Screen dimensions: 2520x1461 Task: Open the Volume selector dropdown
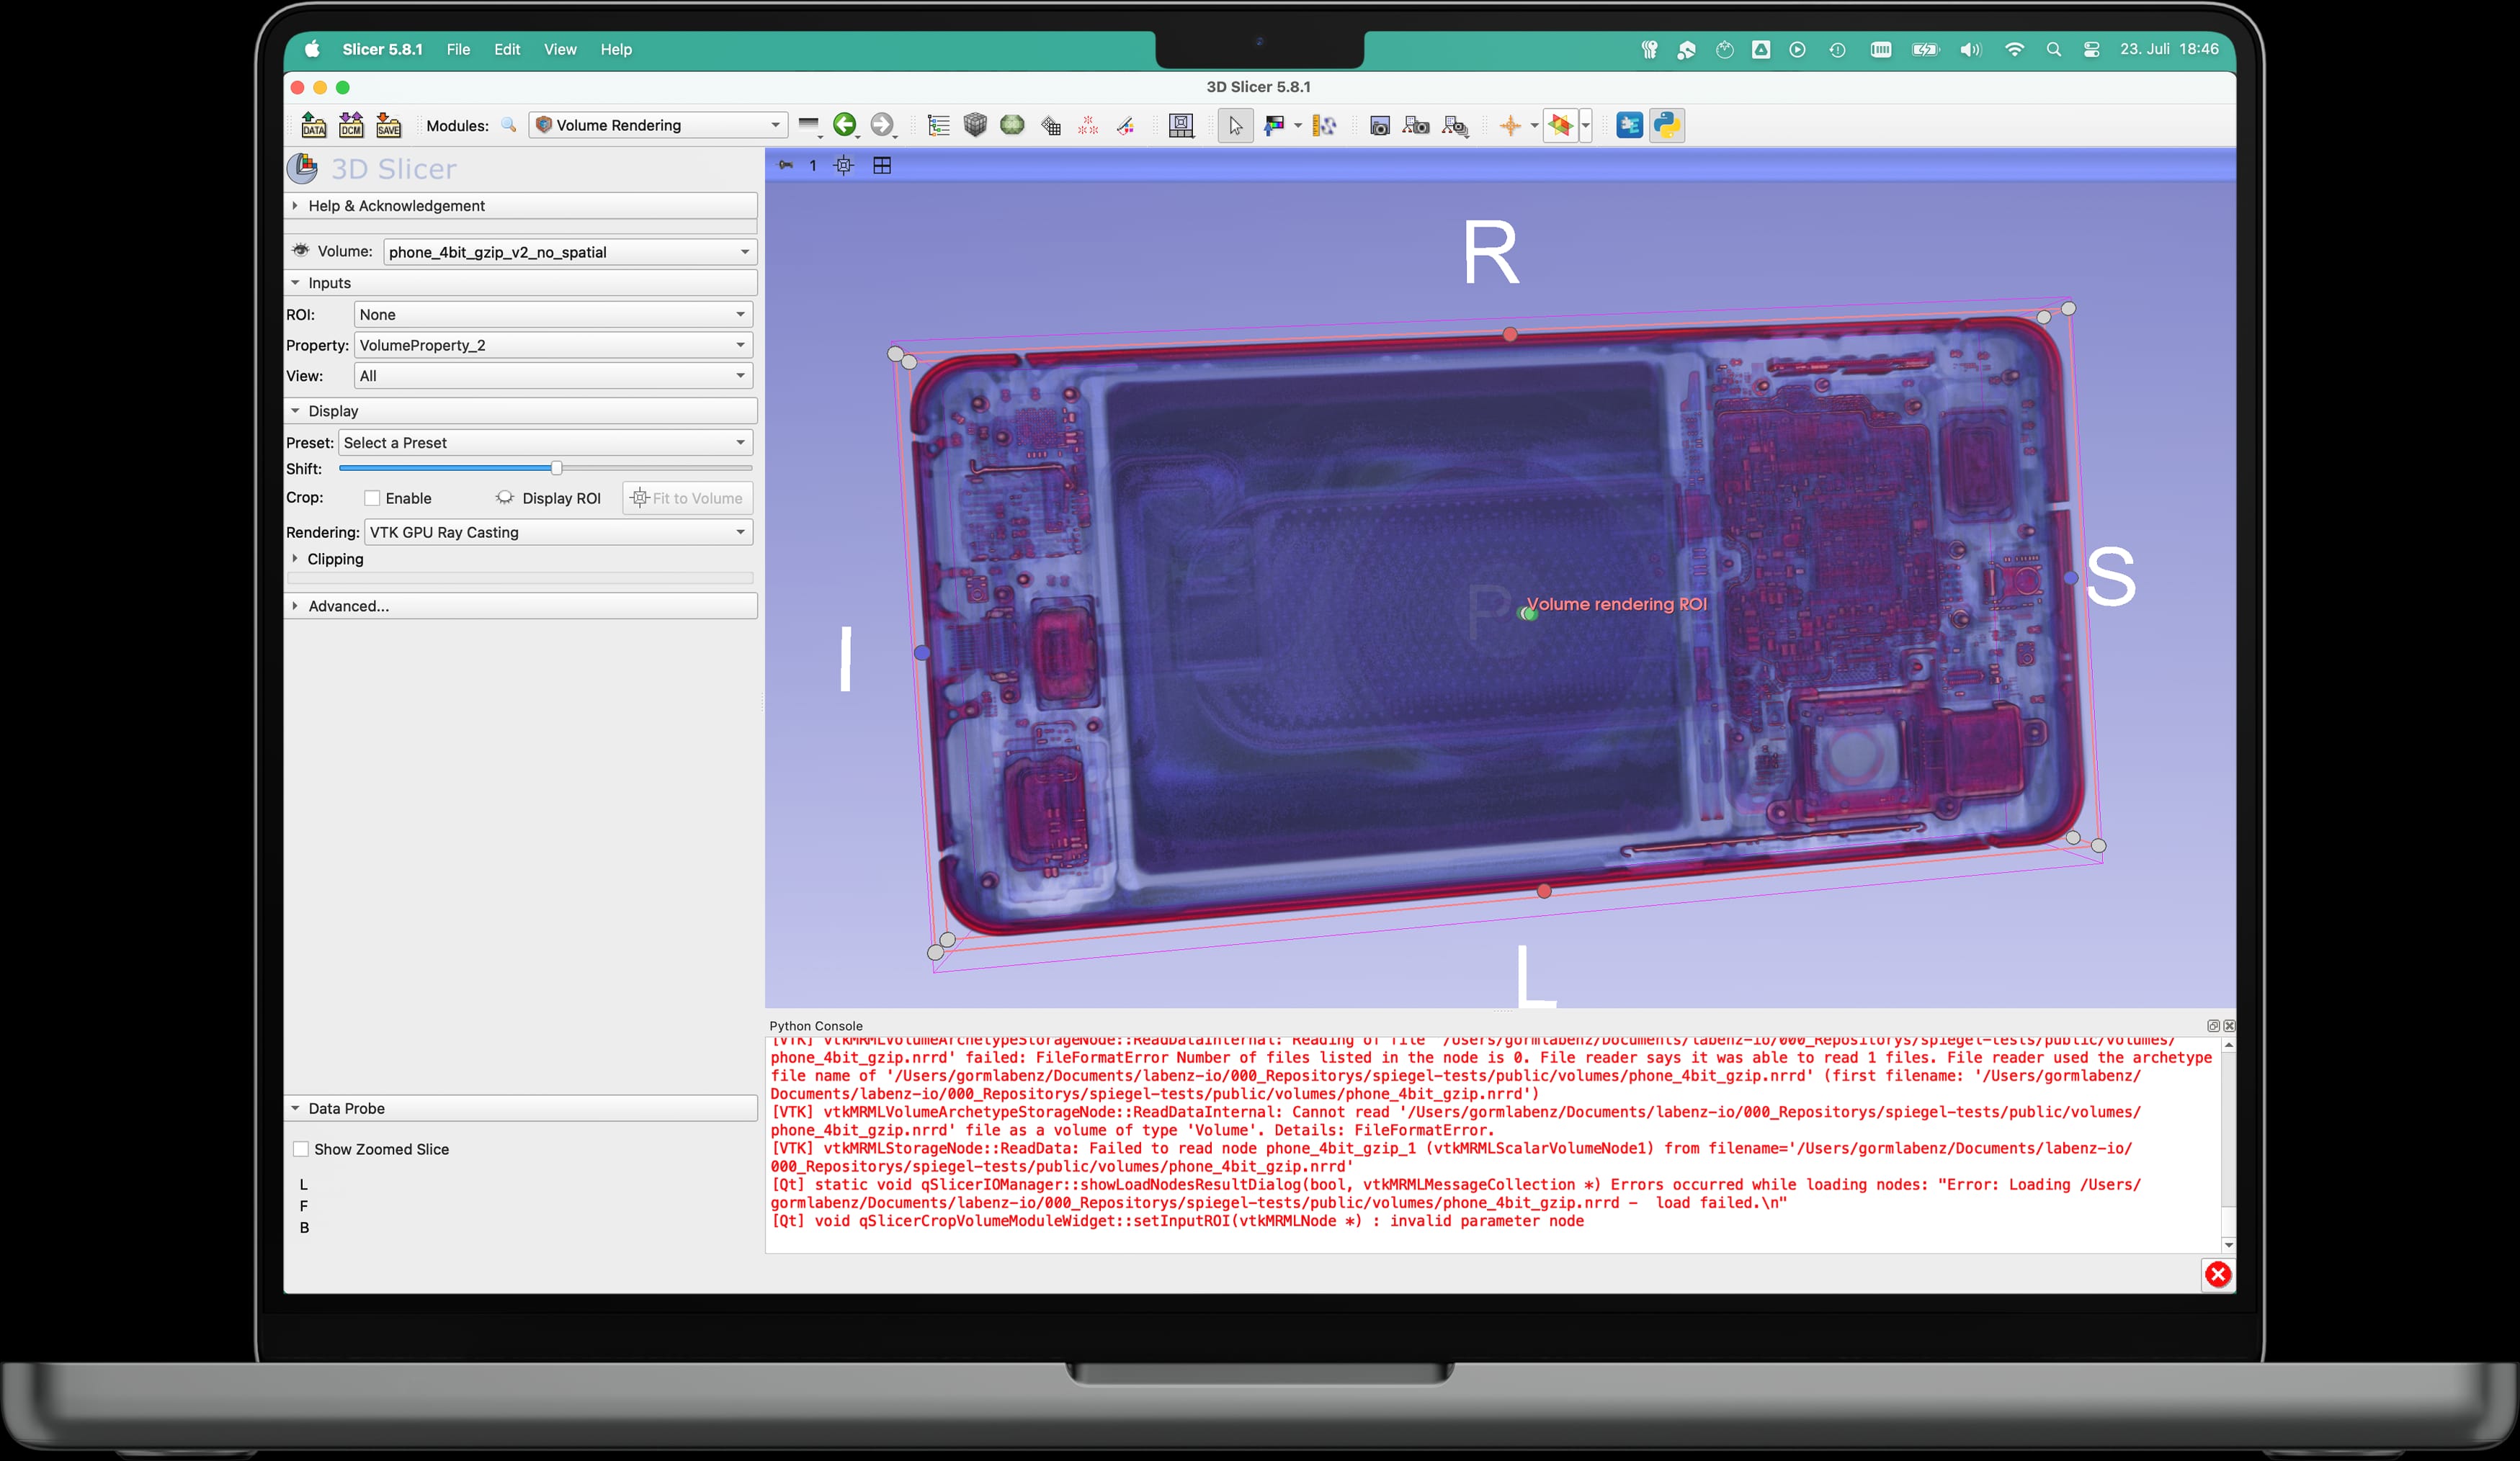tap(570, 252)
